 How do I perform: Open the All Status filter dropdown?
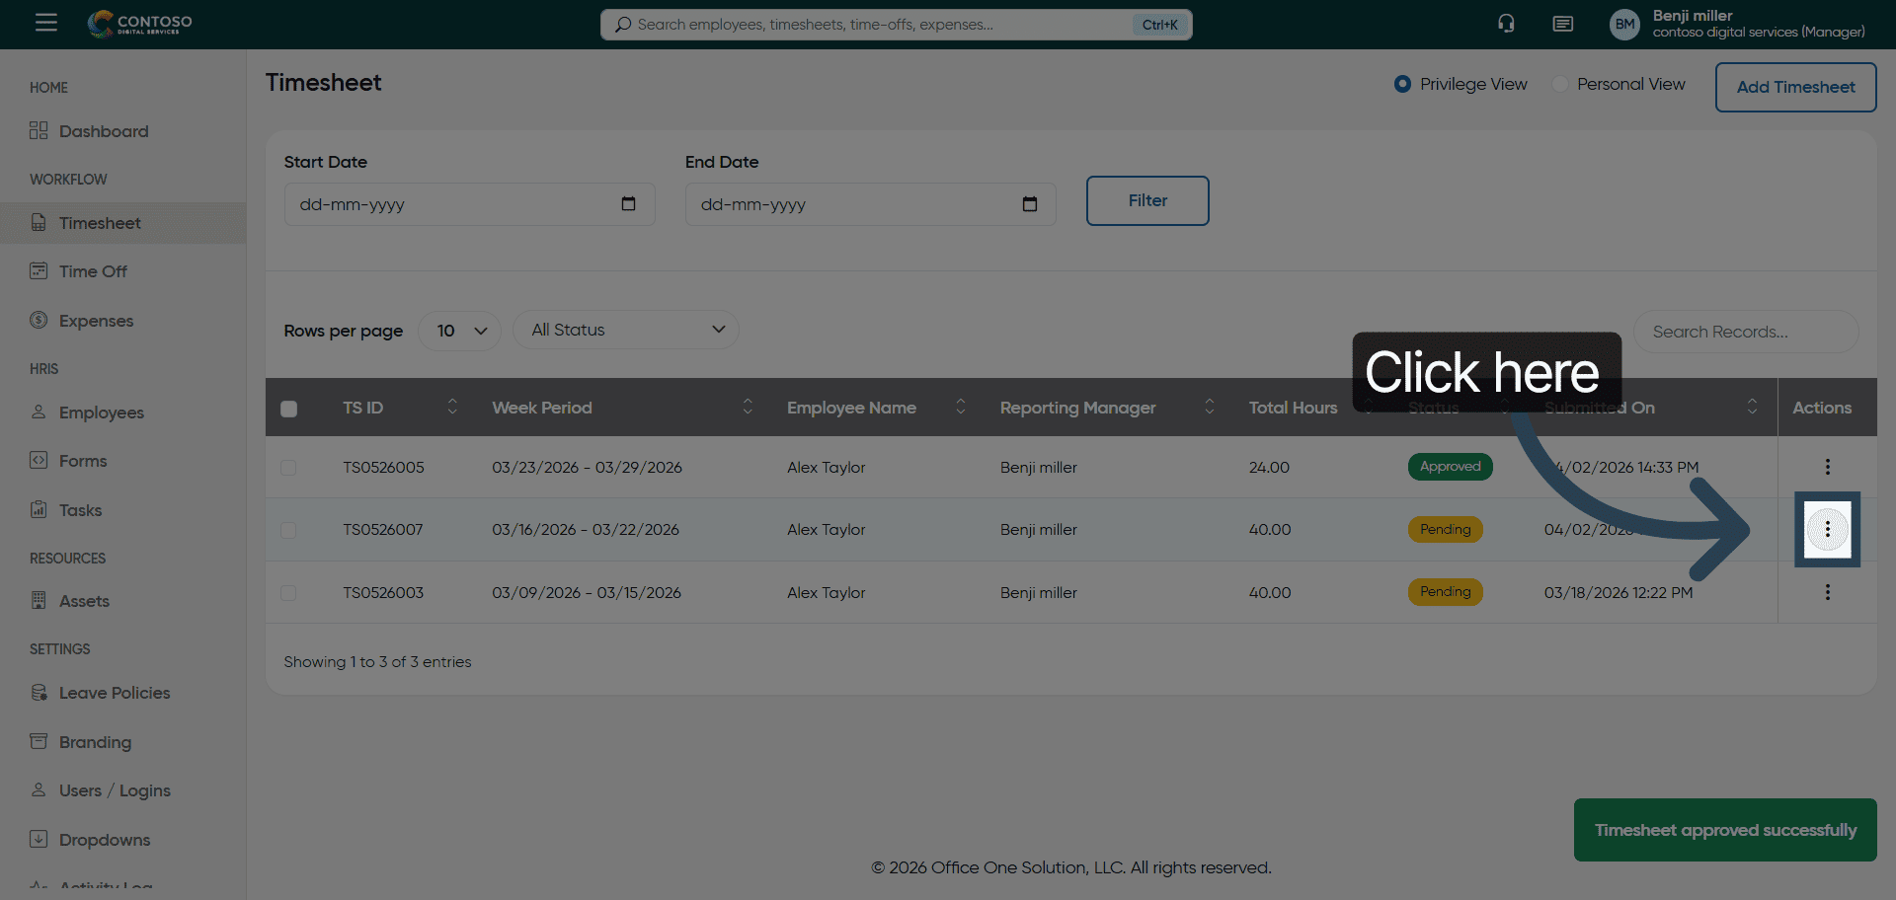tap(626, 330)
